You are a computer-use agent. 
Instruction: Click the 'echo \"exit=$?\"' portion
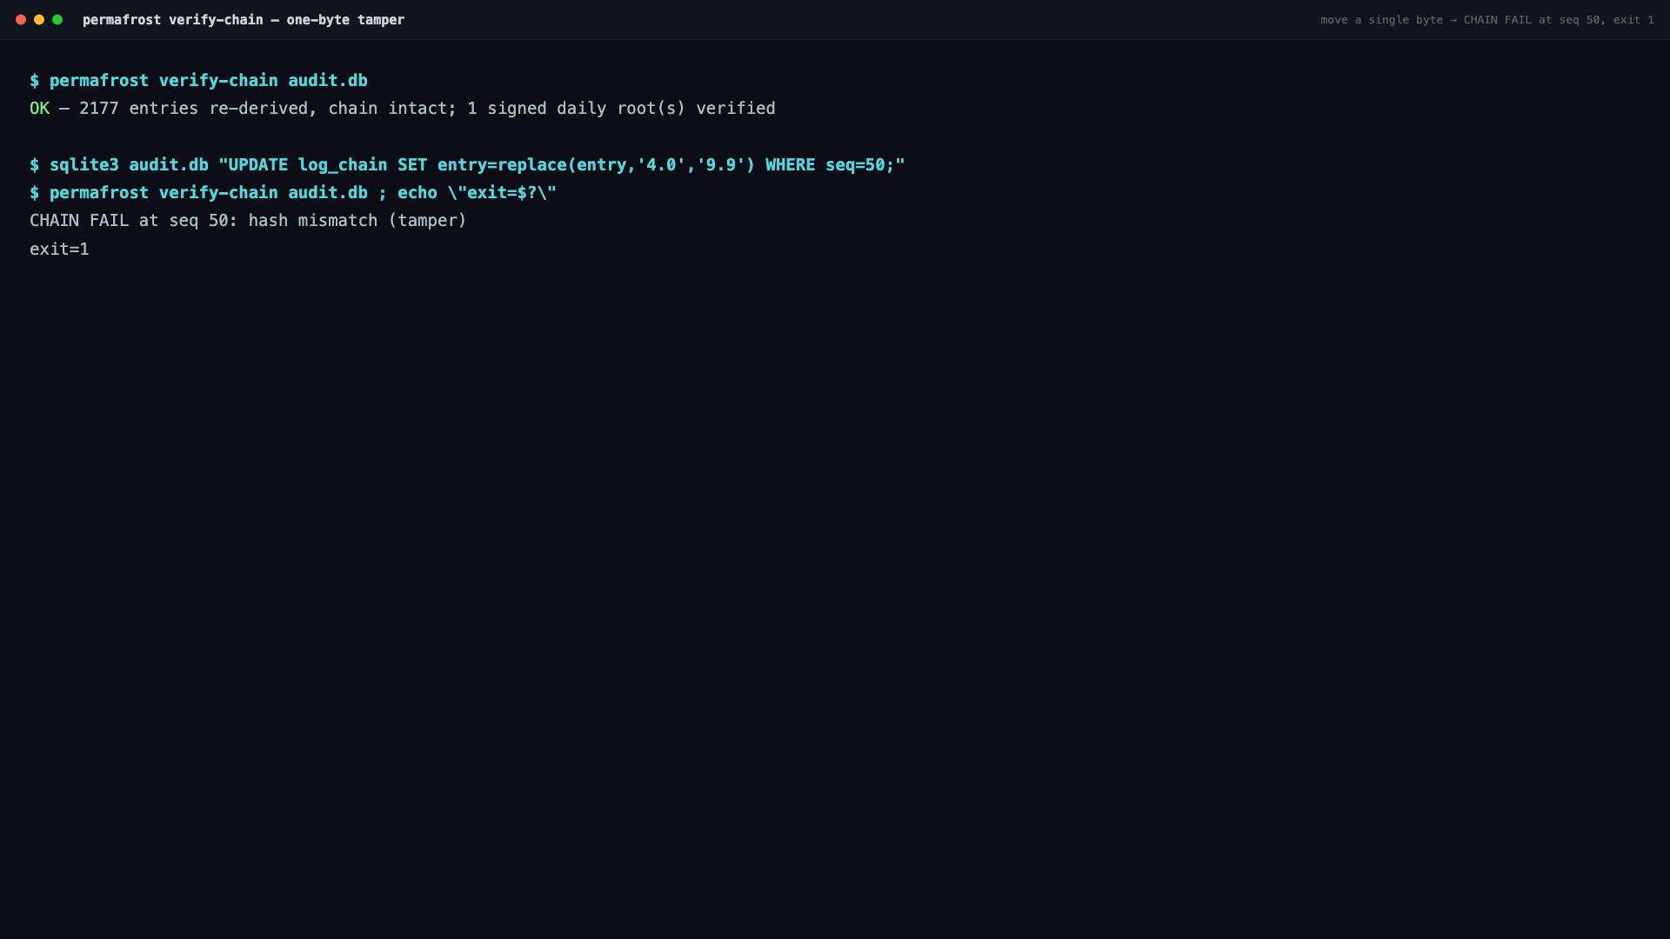tap(478, 192)
